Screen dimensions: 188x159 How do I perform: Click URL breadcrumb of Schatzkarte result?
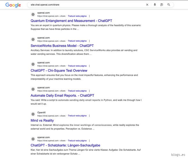coord(51,141)
